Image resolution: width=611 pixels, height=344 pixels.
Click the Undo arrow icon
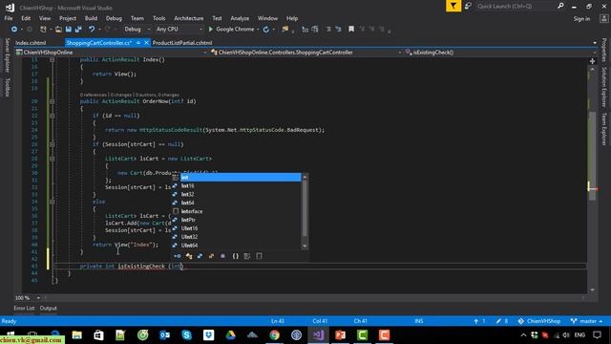(x=92, y=30)
